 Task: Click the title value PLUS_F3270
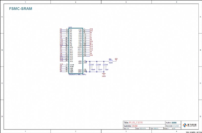pyautogui.click(x=136, y=122)
